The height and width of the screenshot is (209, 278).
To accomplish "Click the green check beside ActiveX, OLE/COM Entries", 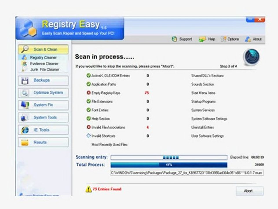I will click(x=89, y=75).
